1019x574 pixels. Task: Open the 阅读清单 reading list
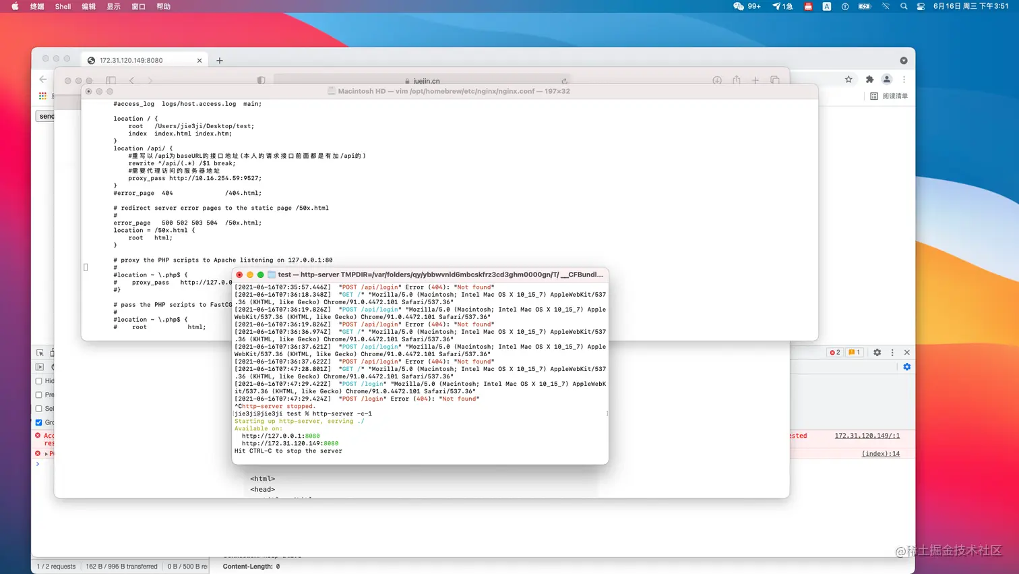point(889,96)
